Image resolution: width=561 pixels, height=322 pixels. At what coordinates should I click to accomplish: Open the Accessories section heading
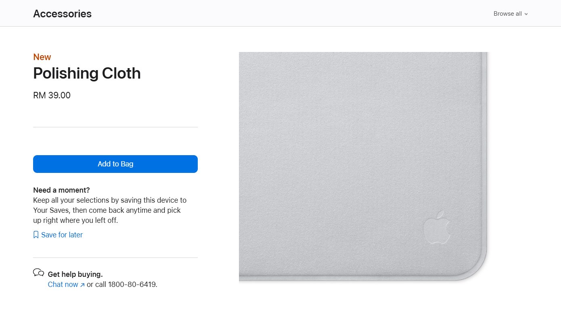(x=62, y=14)
